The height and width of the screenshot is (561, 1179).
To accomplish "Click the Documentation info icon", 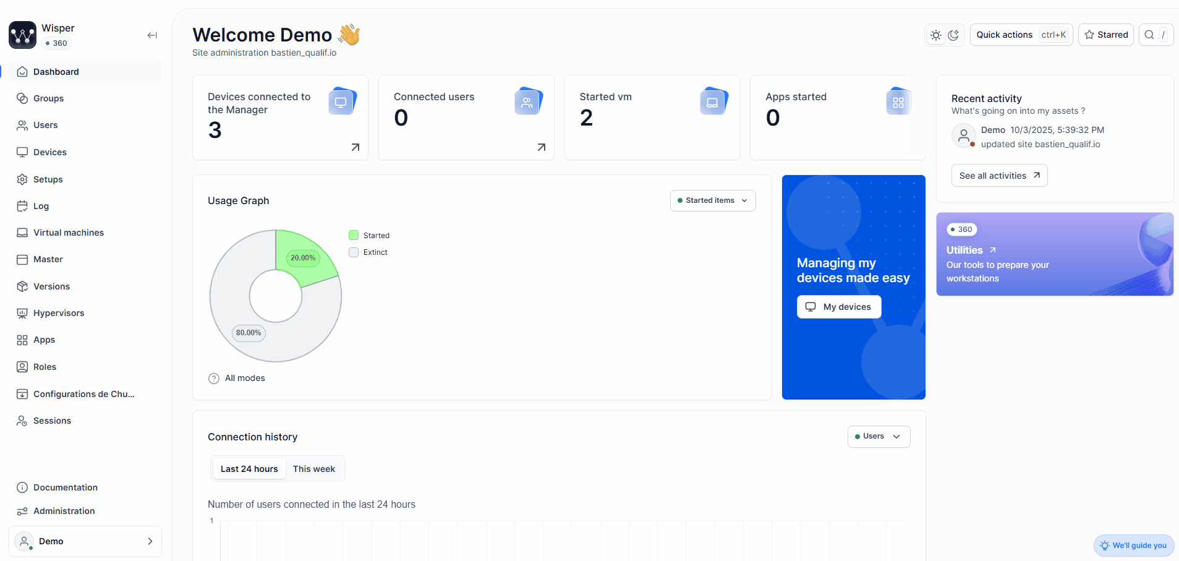I will [x=22, y=487].
